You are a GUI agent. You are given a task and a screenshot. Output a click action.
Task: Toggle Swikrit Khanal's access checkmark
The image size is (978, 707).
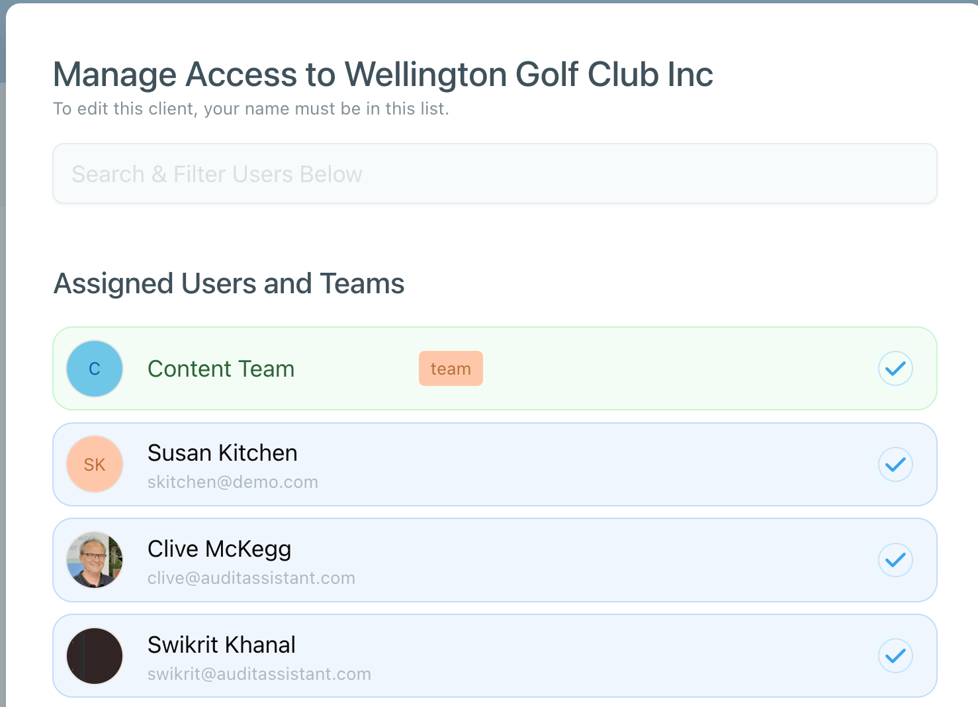895,656
